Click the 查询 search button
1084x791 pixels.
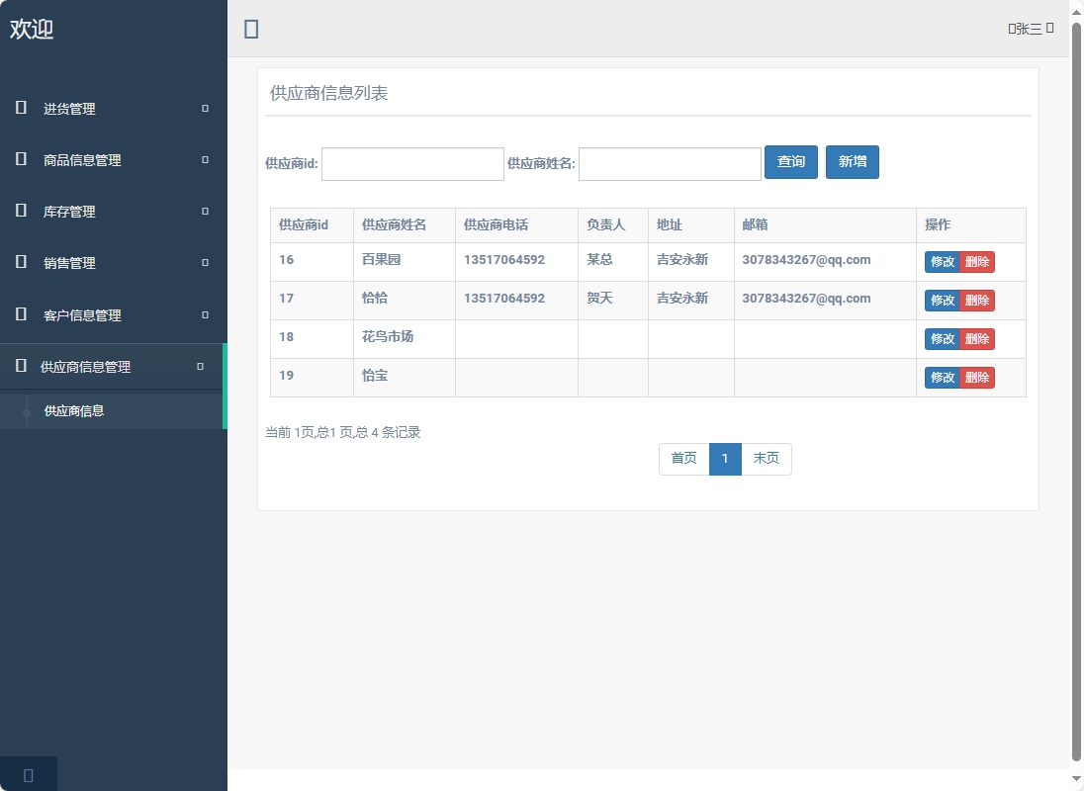pos(790,162)
